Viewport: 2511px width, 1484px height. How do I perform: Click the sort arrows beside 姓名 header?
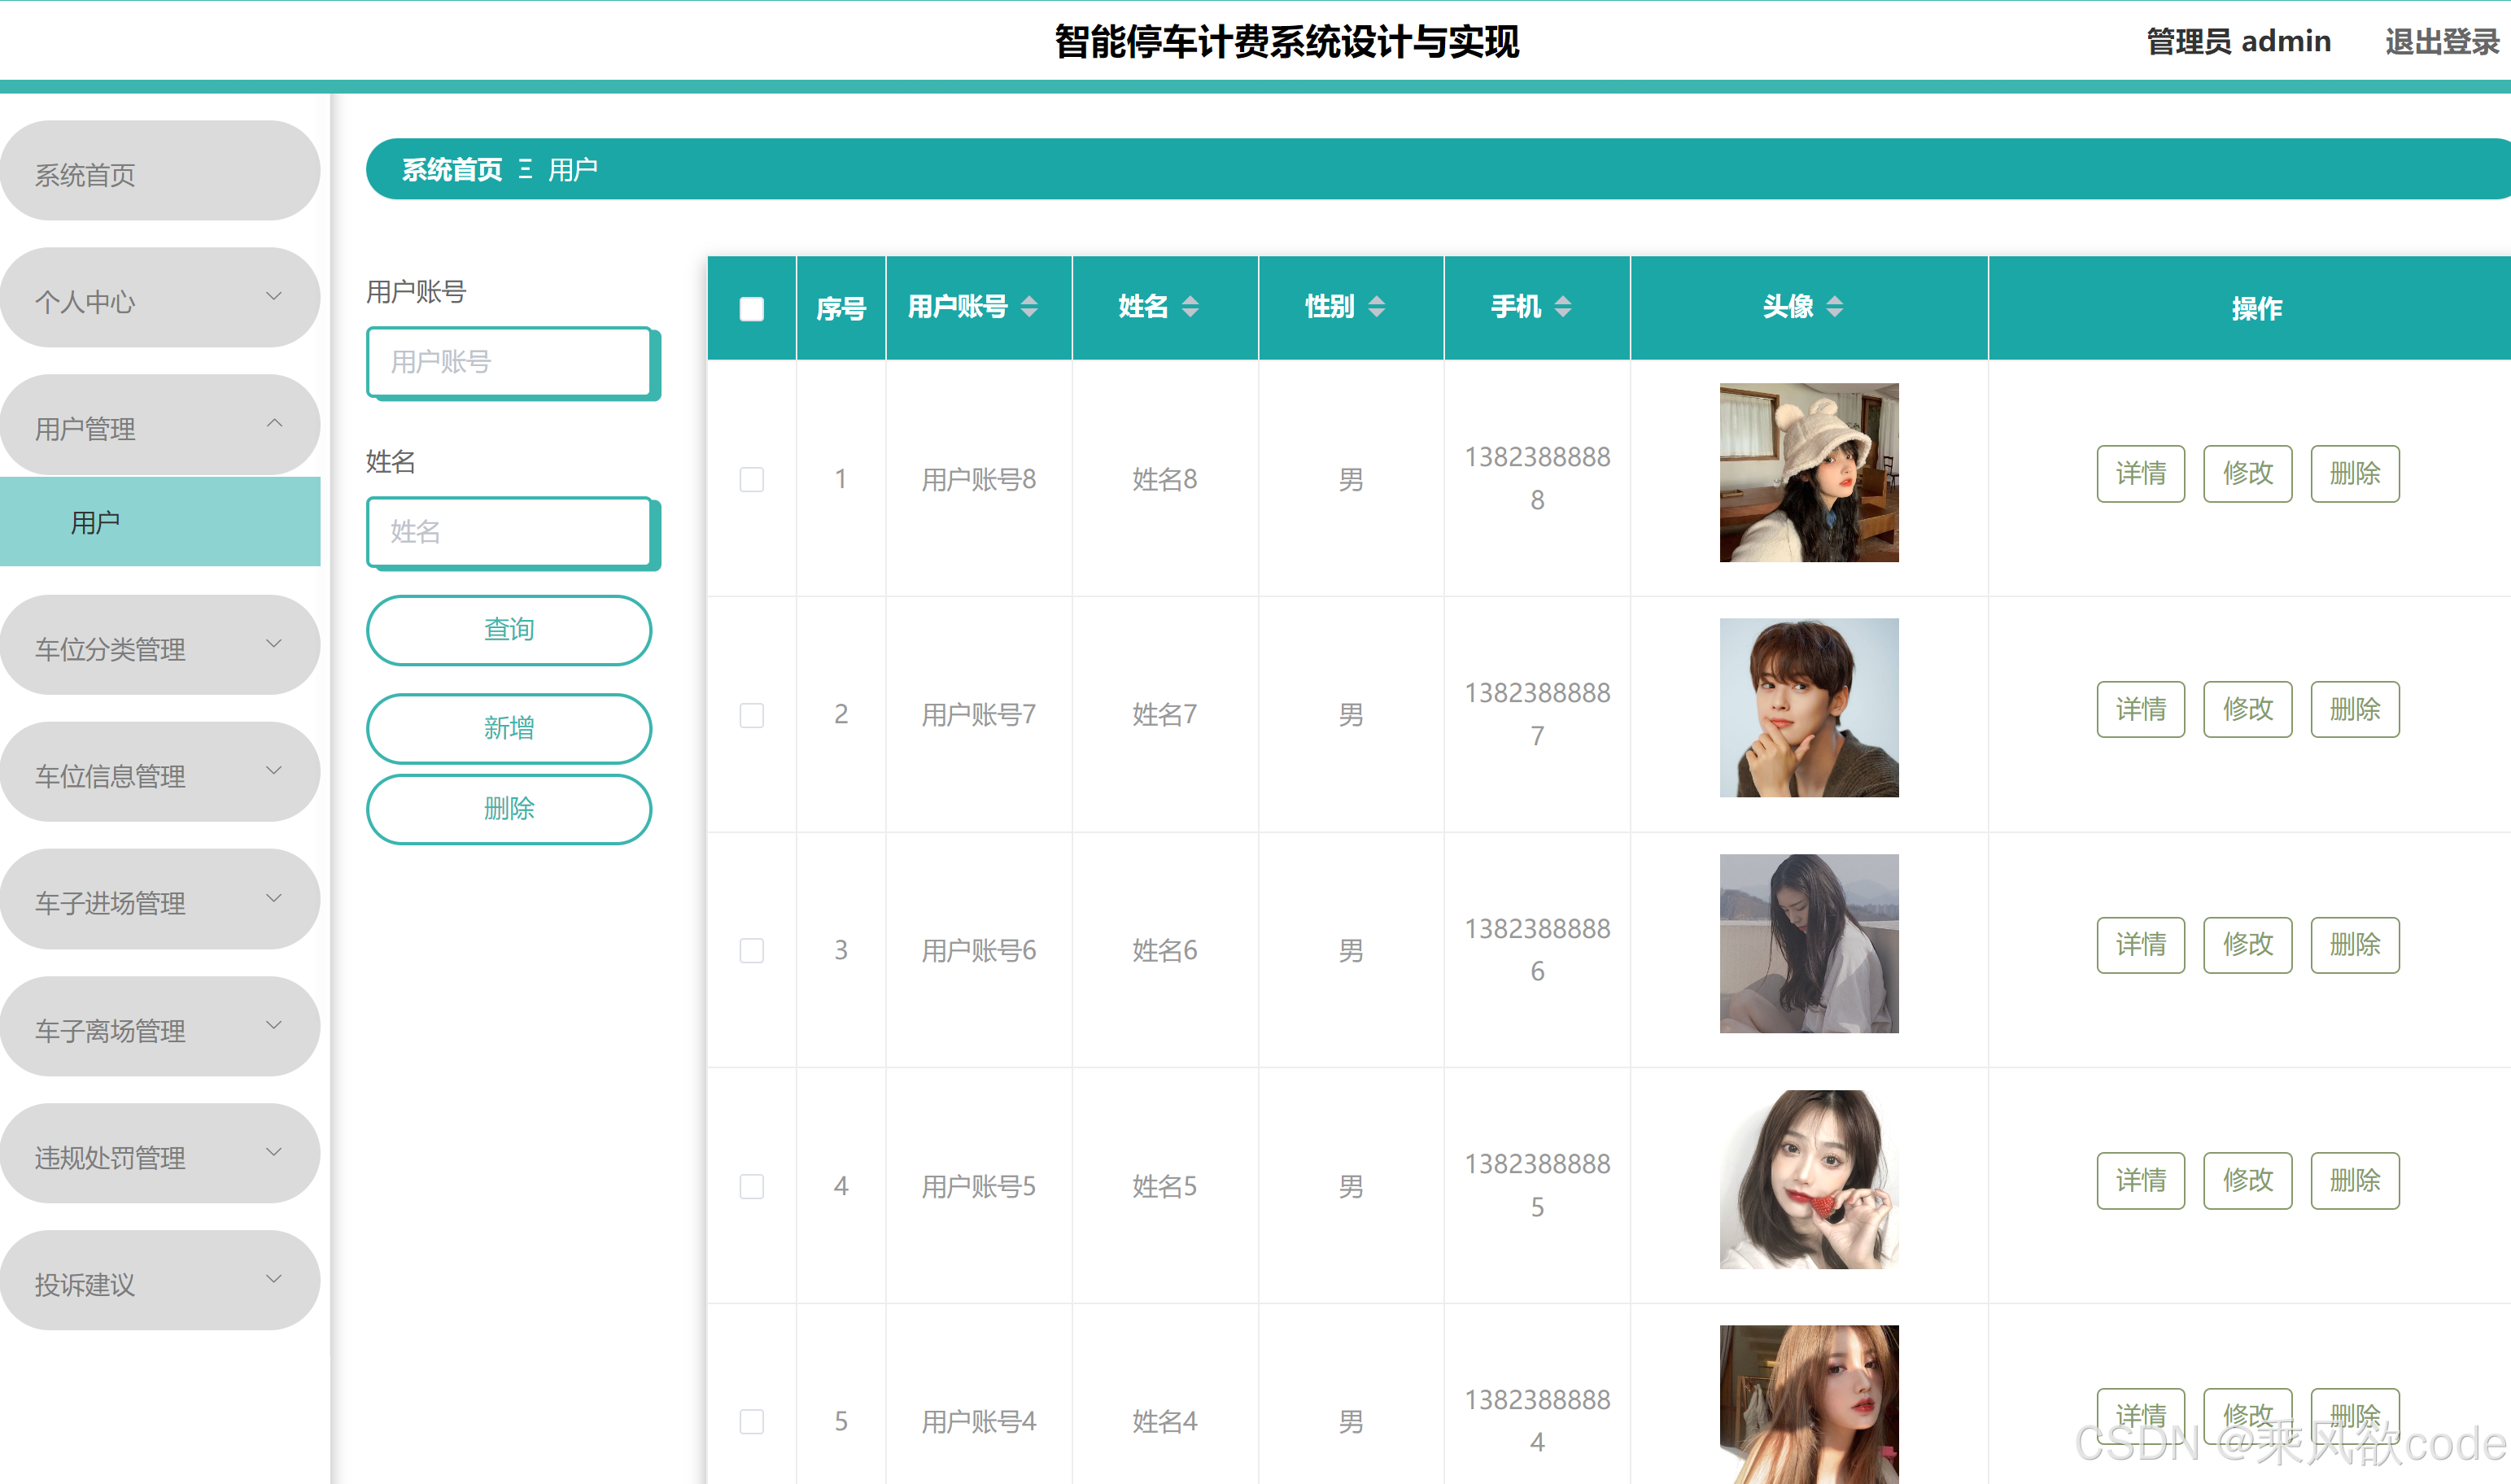click(1190, 307)
